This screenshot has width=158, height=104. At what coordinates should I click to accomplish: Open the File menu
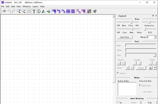click(x=3, y=6)
